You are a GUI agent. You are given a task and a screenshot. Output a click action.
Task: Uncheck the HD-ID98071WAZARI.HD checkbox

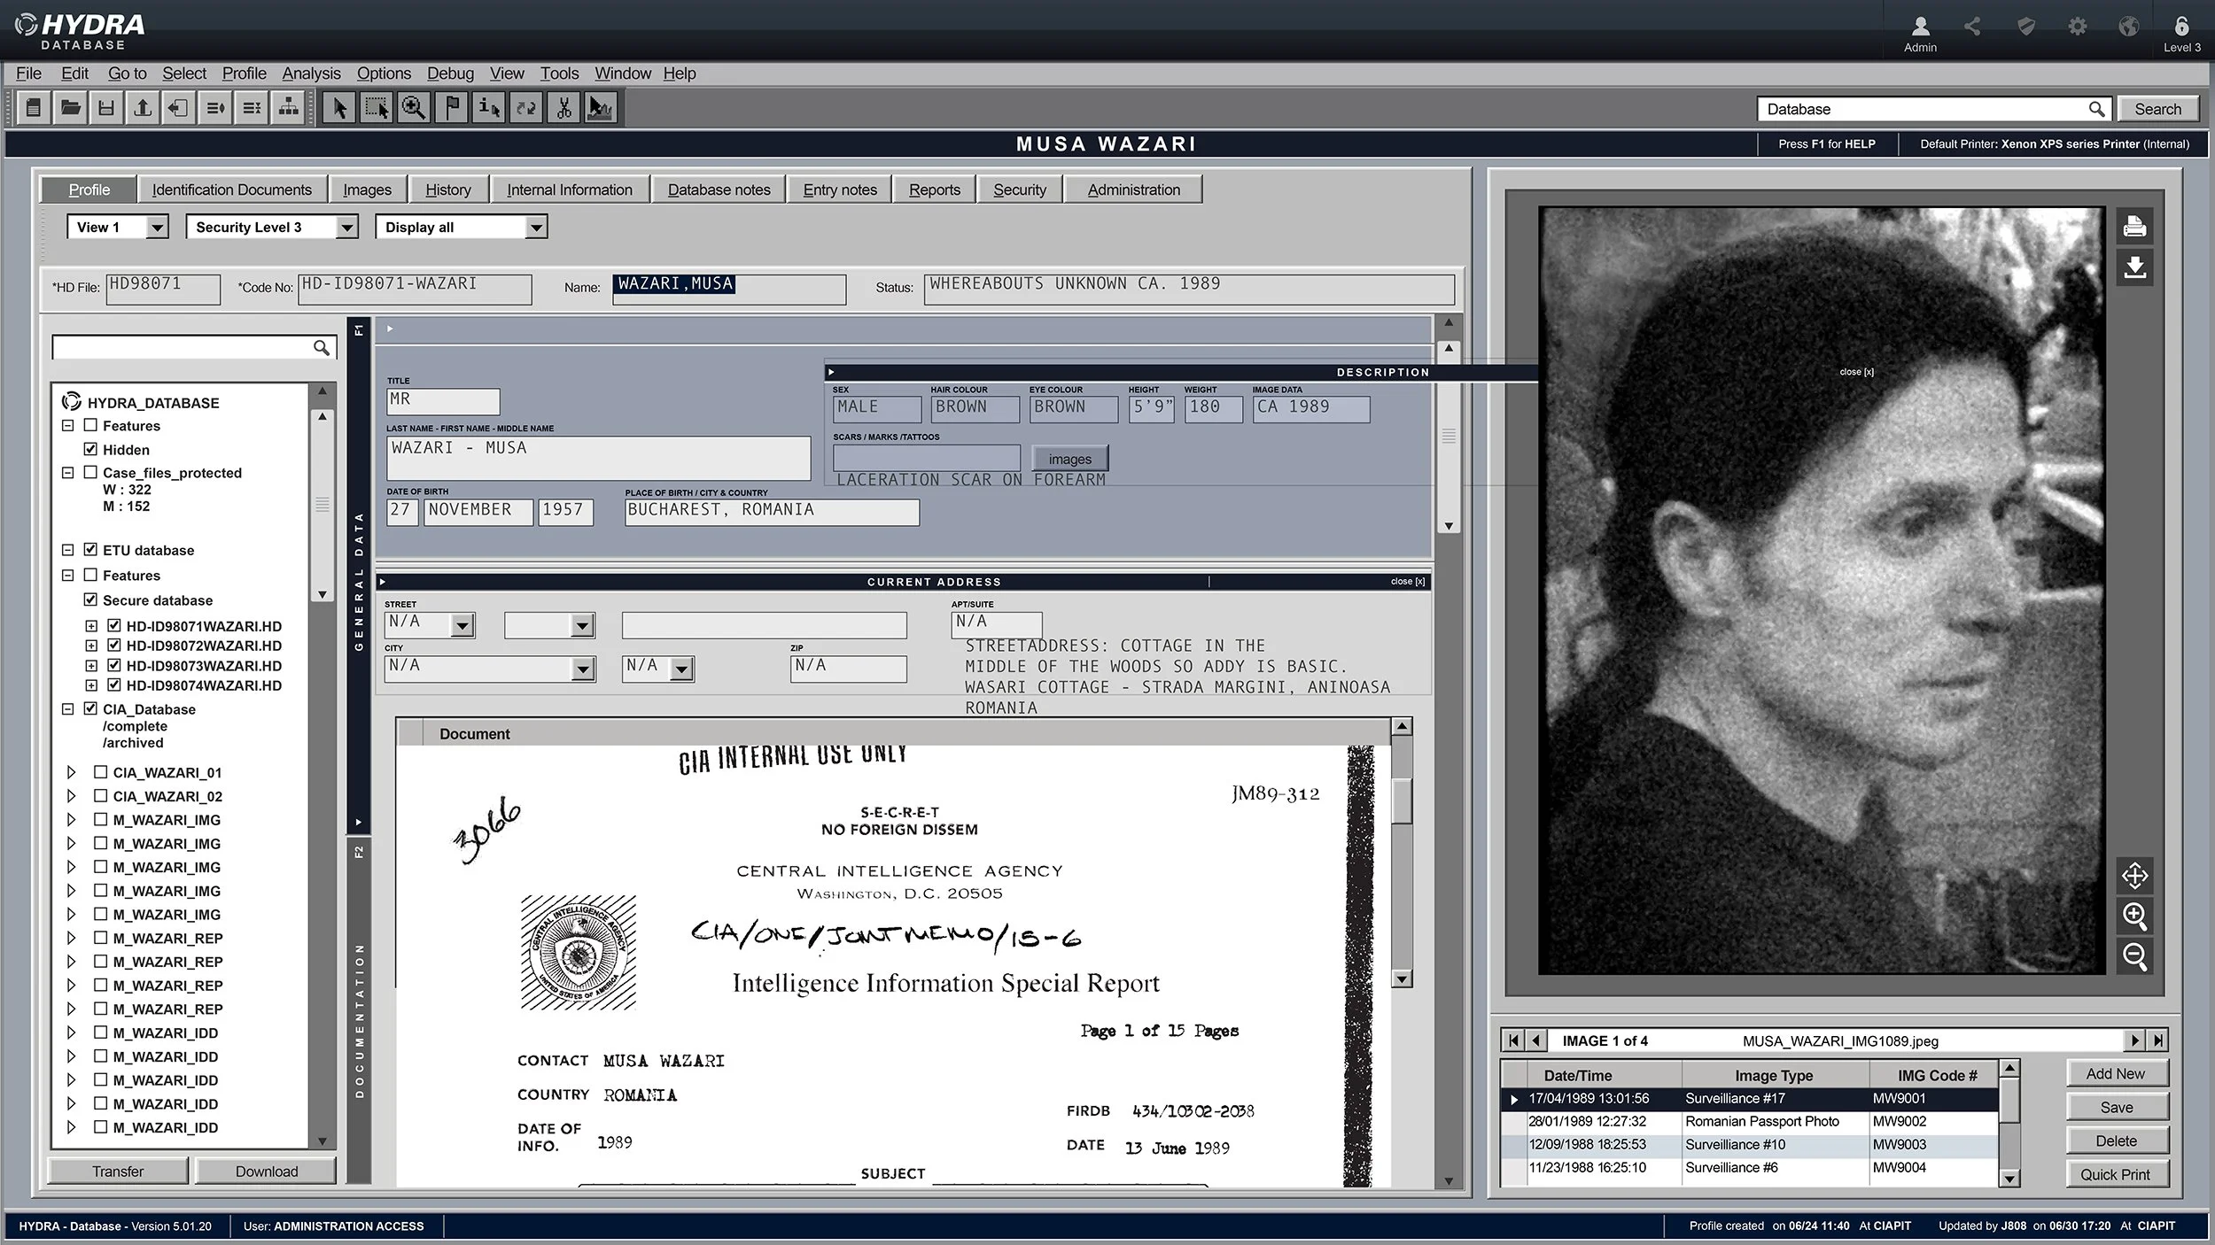point(114,625)
